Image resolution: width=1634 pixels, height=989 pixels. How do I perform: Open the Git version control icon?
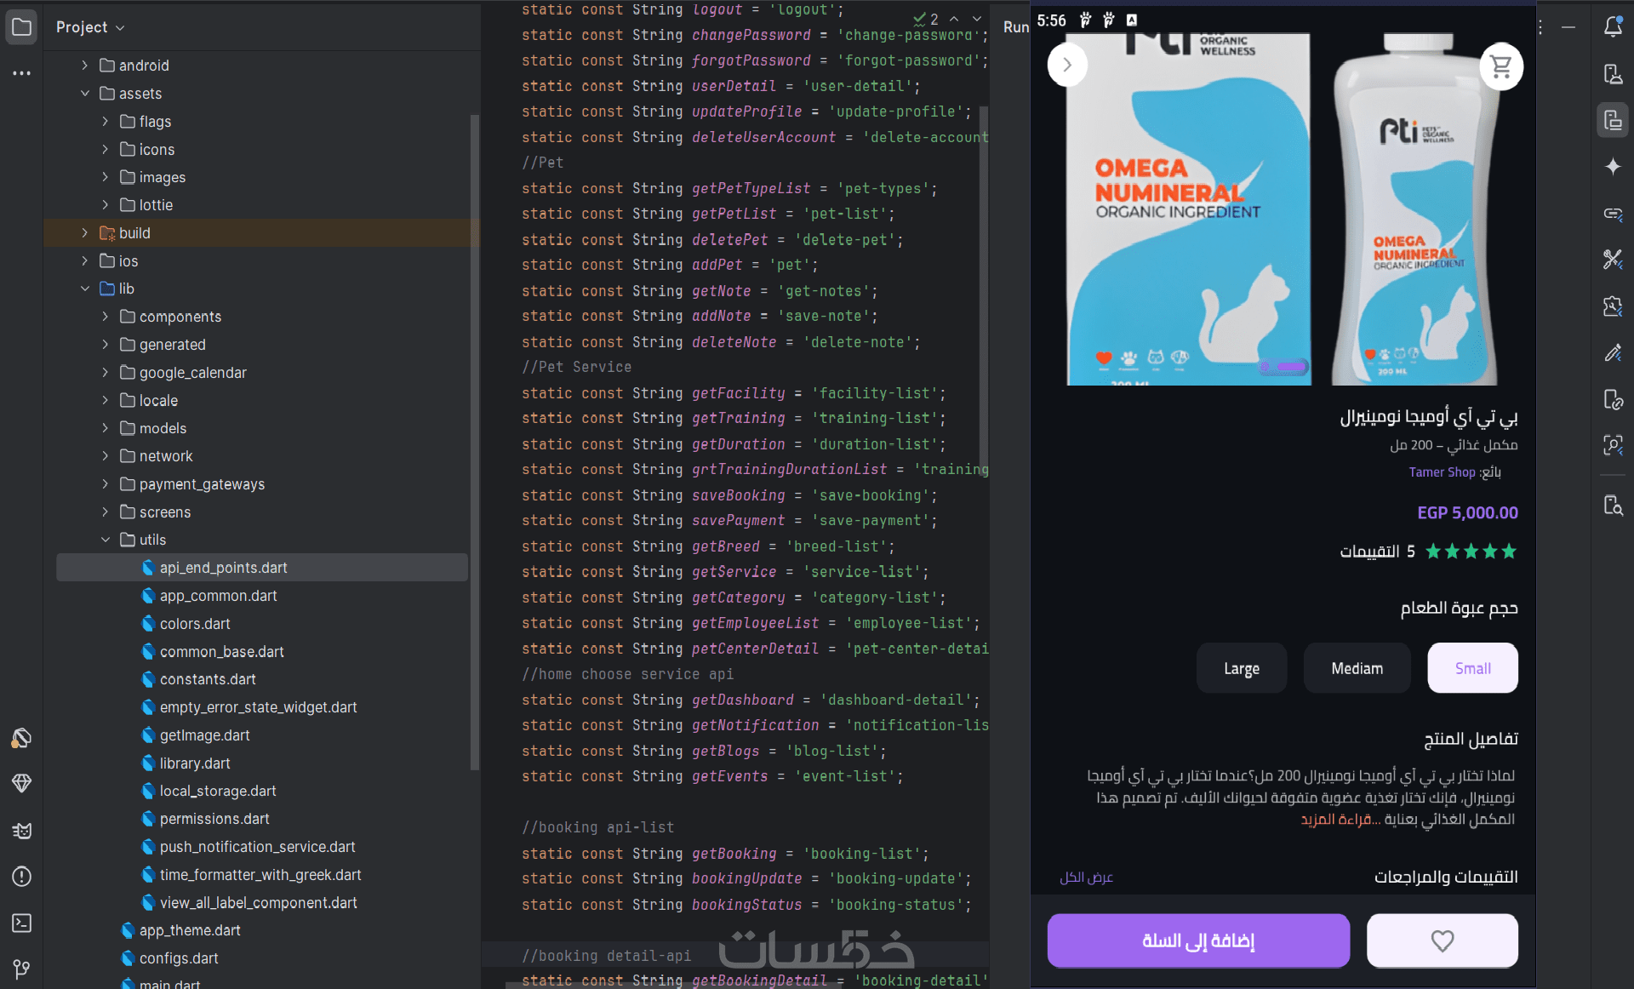(x=22, y=969)
